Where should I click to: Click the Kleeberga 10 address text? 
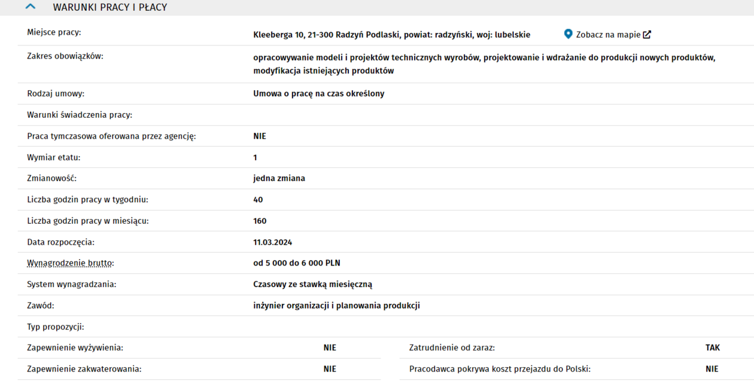coord(391,35)
